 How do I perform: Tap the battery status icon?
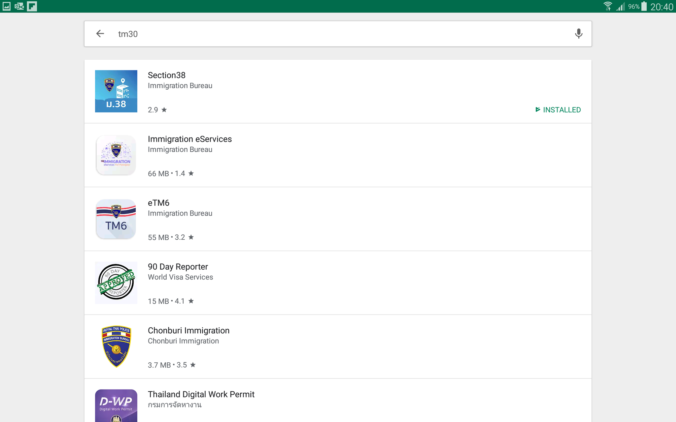[x=644, y=6]
